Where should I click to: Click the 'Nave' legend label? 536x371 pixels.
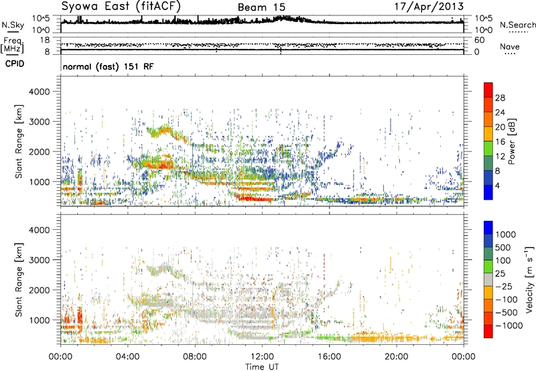tap(510, 46)
